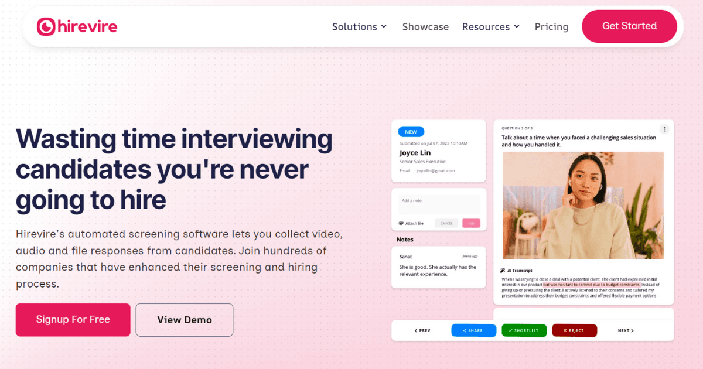703x369 pixels.
Task: Click the green Shortlist checkmark button
Action: [x=524, y=330]
